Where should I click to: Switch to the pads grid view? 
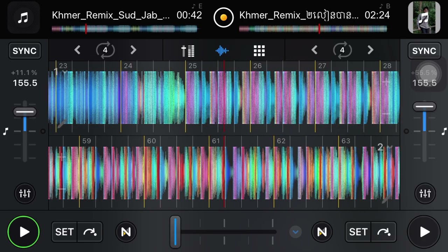(259, 51)
